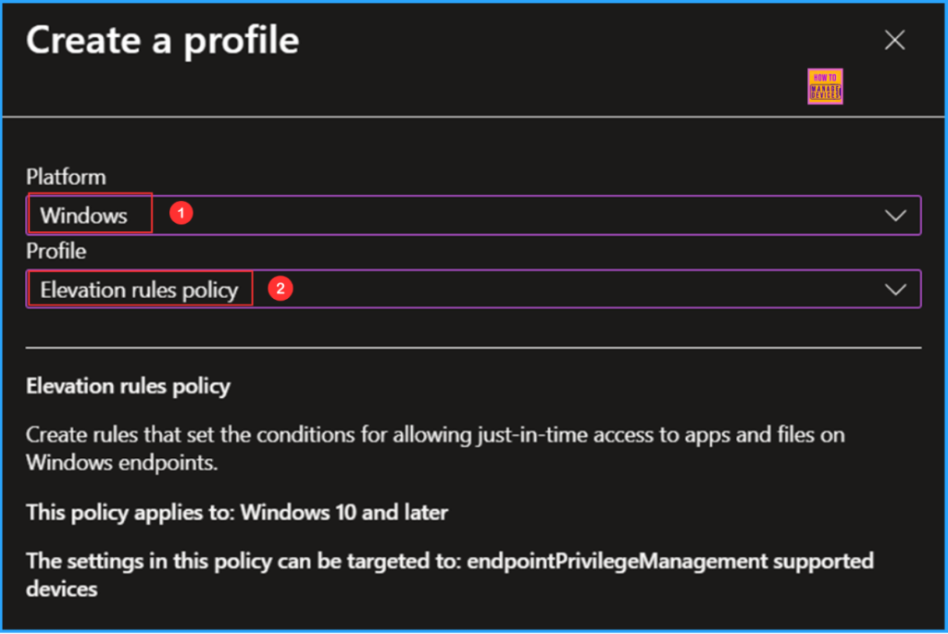Click the Create a profile title
This screenshot has height=634, width=948.
[x=162, y=40]
